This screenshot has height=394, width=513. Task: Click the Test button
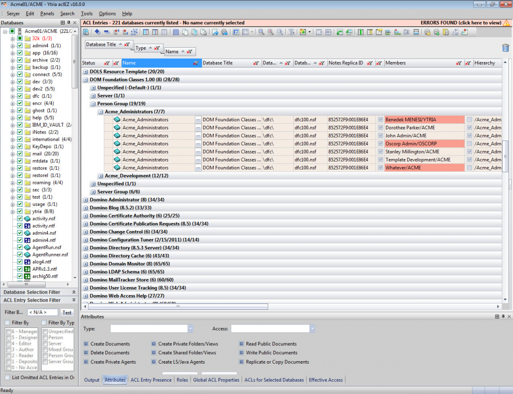click(67, 313)
